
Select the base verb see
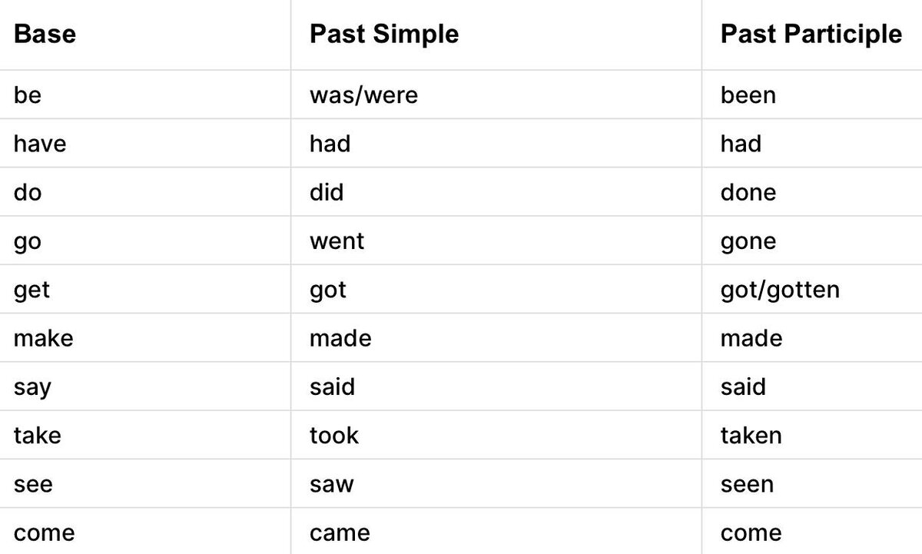[x=33, y=485]
